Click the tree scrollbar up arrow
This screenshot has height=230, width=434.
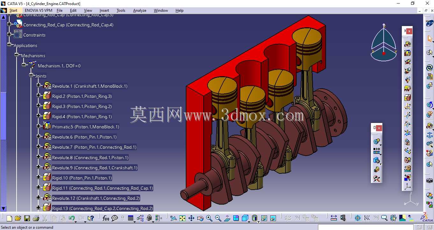(3, 17)
